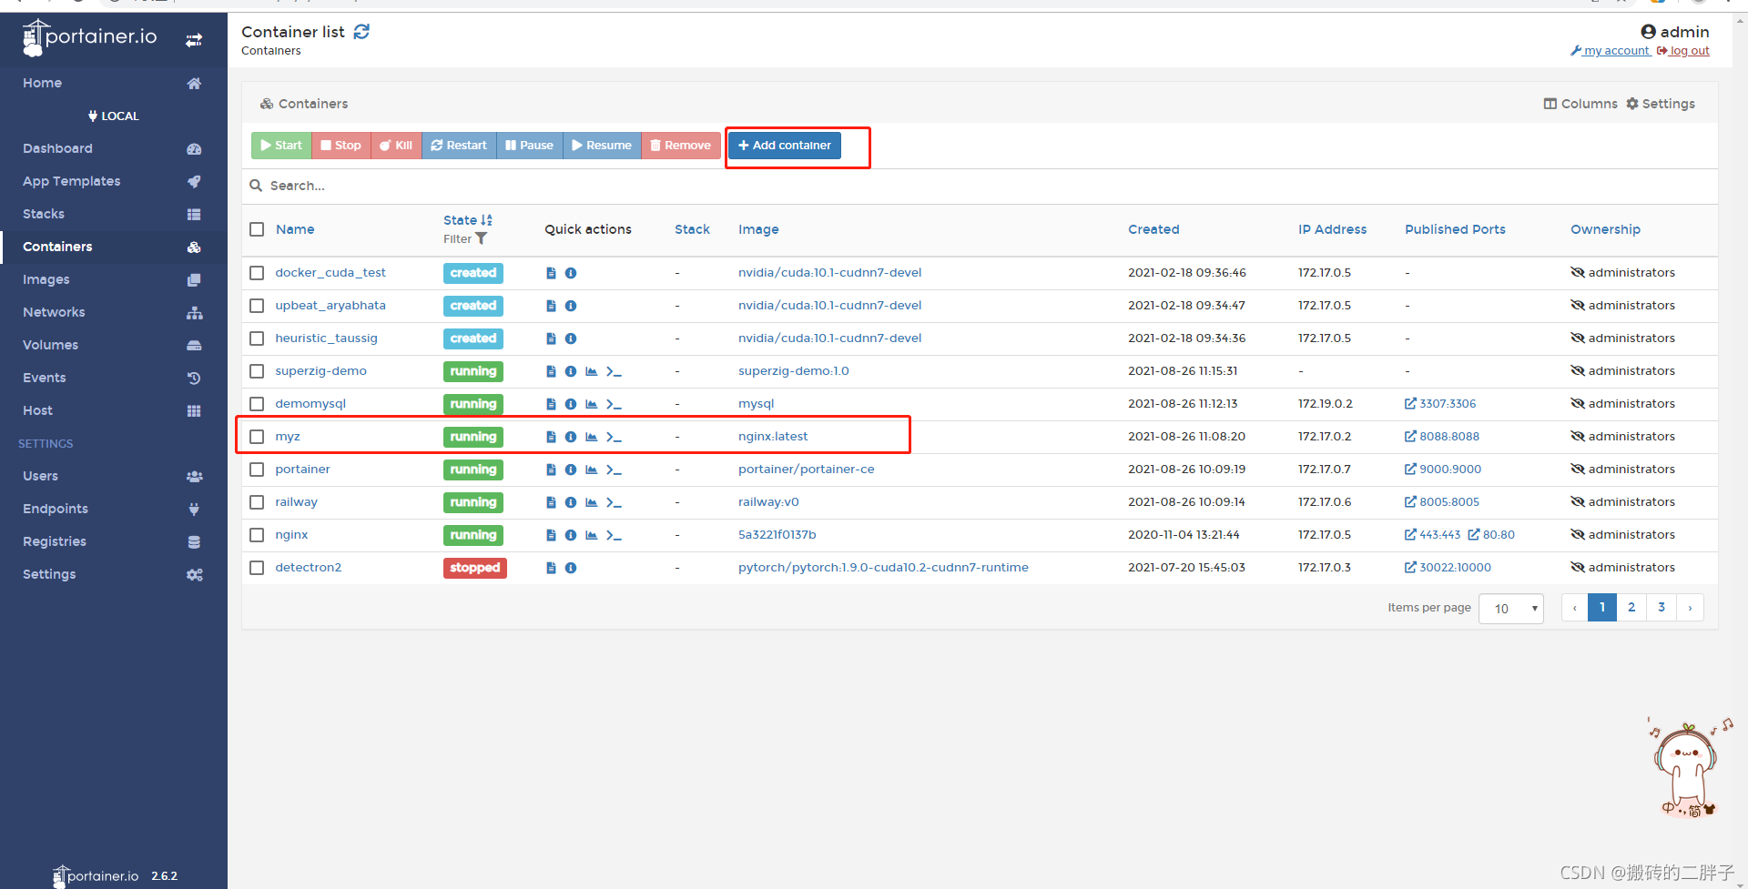
Task: Open logs icon for superzig-demo container
Action: tap(551, 371)
